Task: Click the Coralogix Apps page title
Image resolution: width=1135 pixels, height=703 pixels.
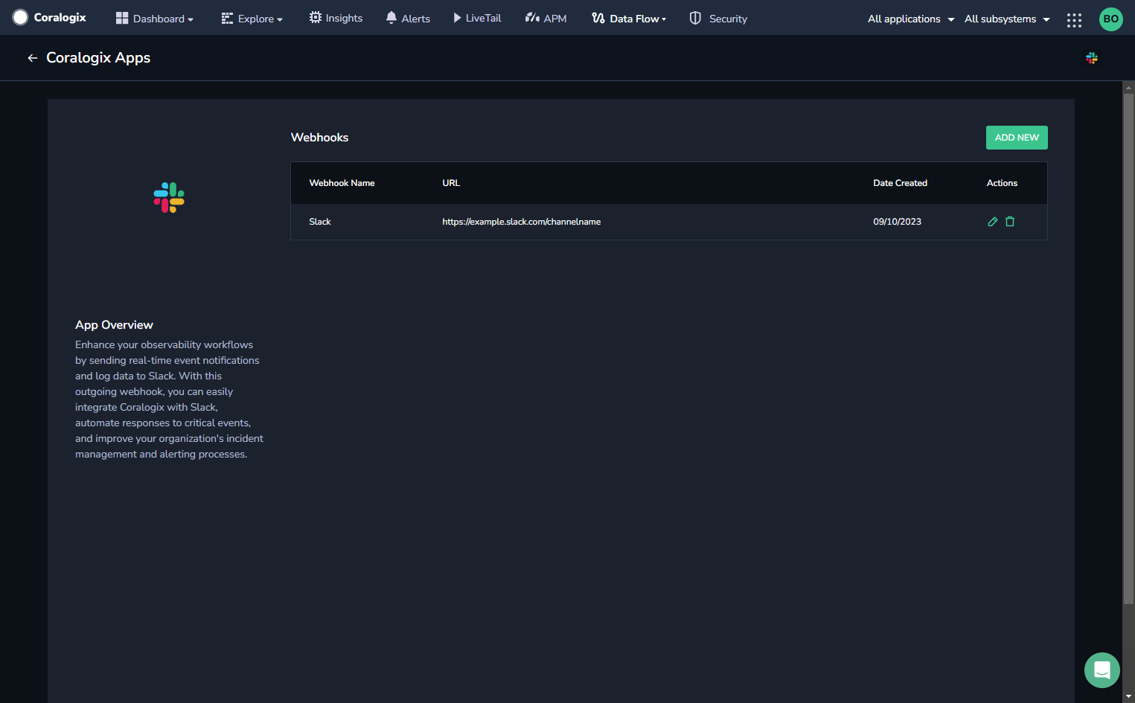Action: coord(98,58)
